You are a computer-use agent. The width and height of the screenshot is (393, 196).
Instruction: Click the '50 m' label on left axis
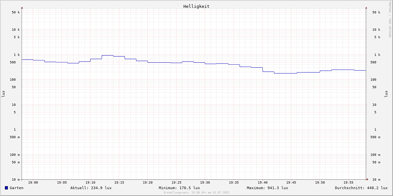tap(16, 162)
